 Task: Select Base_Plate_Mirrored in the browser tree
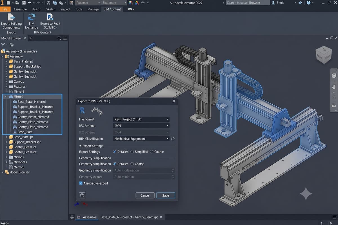click(x=32, y=102)
